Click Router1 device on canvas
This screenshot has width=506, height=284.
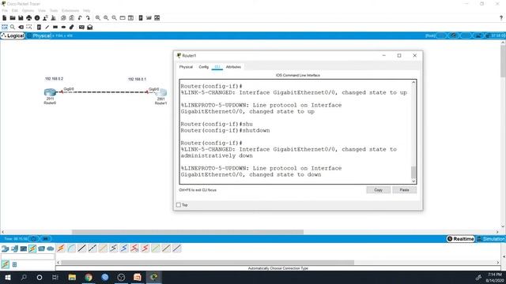[160, 93]
